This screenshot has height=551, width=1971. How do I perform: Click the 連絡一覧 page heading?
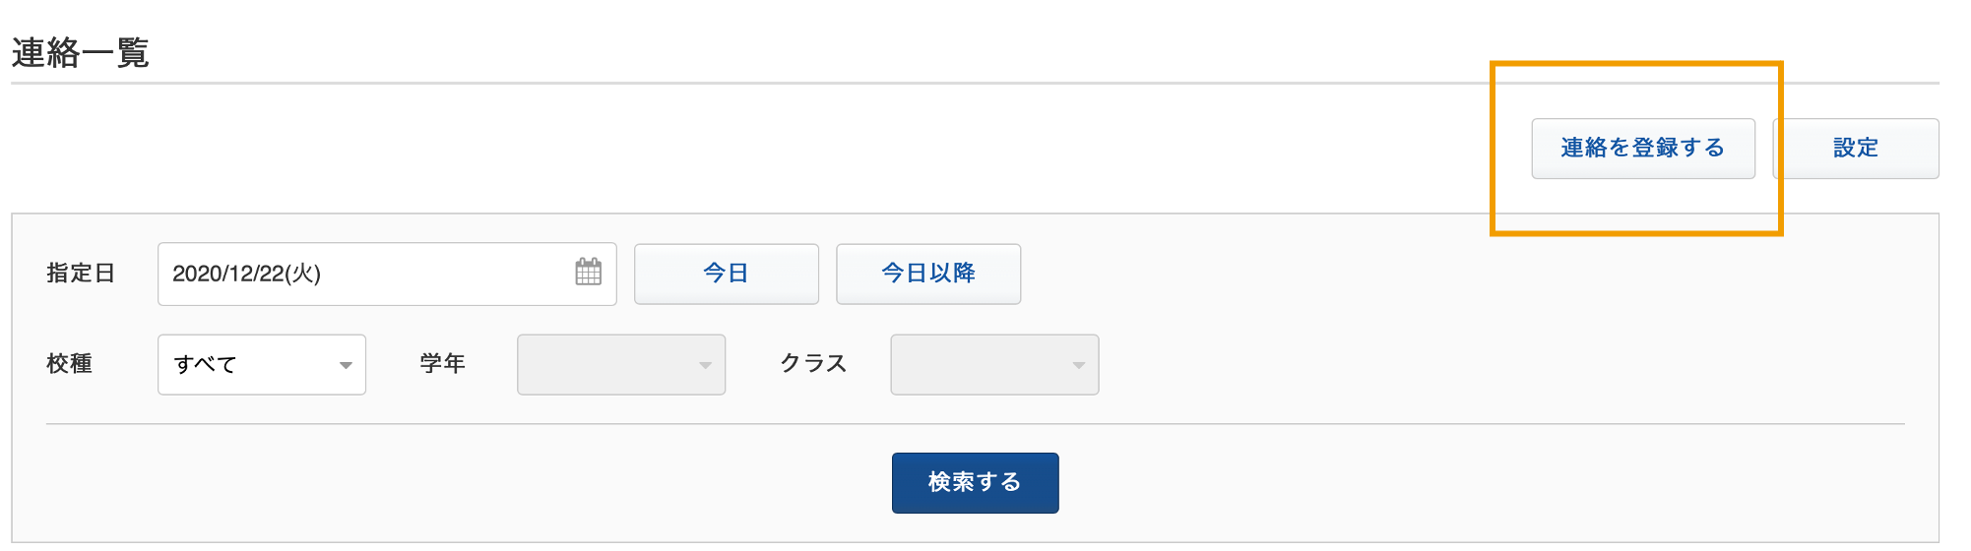tap(80, 53)
